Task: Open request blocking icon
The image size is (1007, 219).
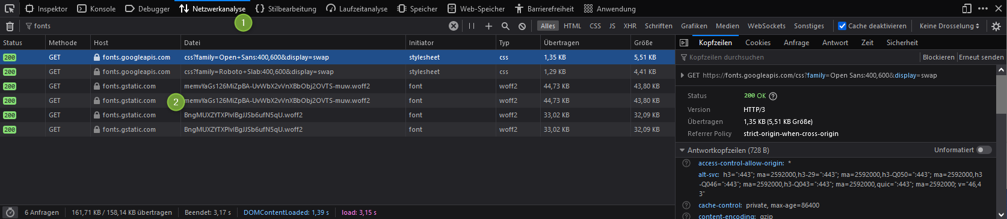Action: (x=522, y=26)
